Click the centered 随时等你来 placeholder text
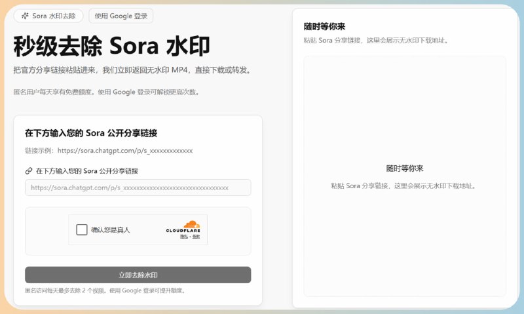Screen dimensions: 524x314 coord(405,168)
